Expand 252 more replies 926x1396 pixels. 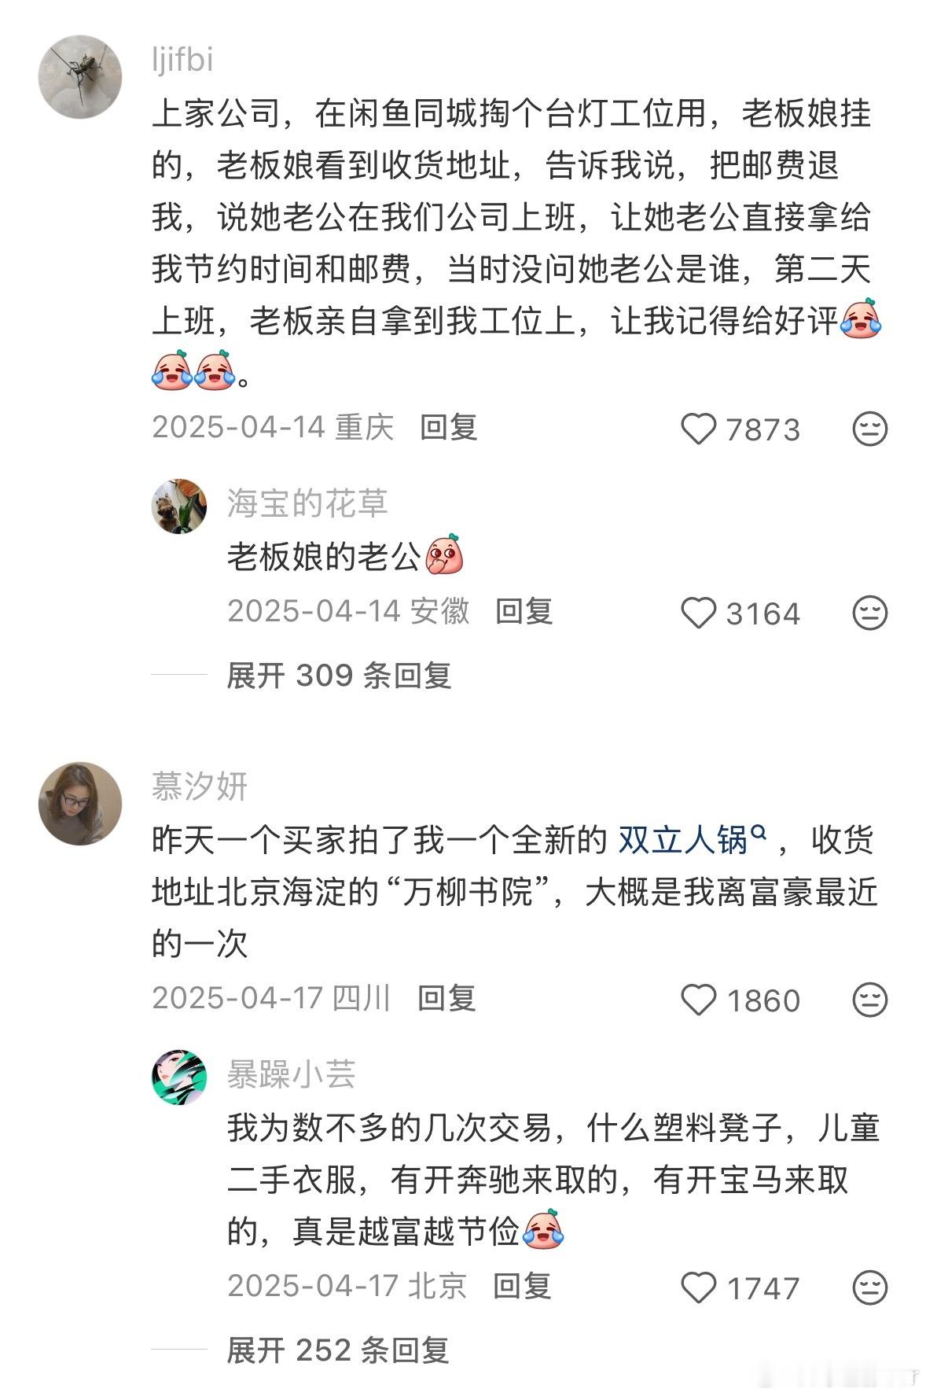tap(338, 1350)
